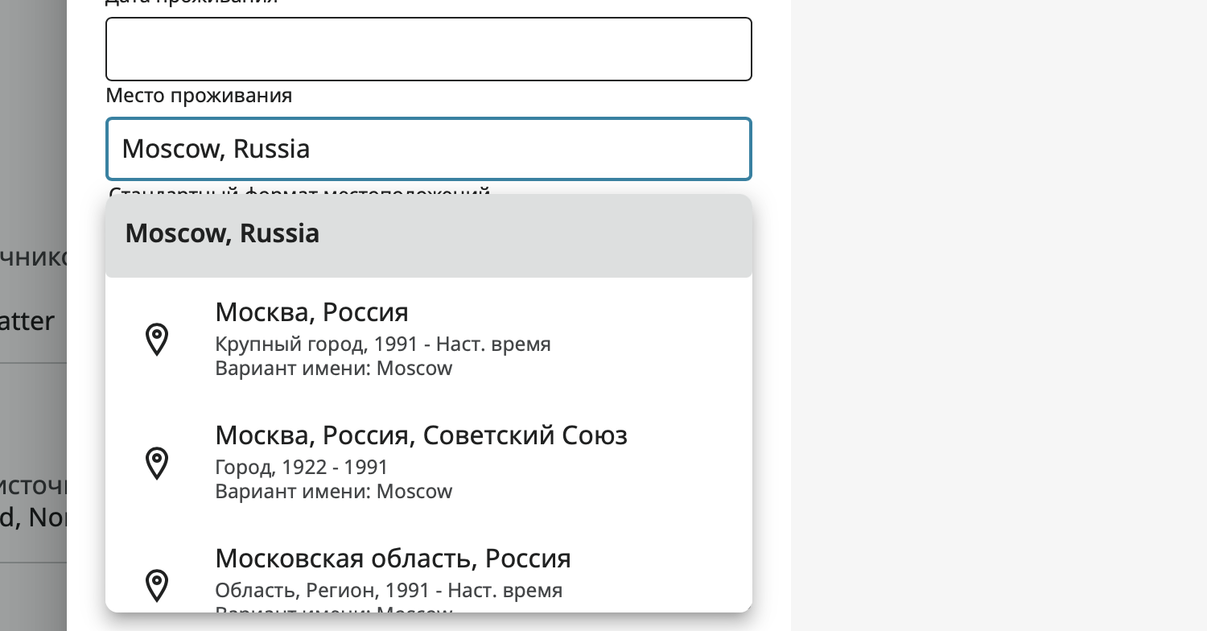Click the pin icon beside Московская область, Россия
The height and width of the screenshot is (631, 1207).
pyautogui.click(x=156, y=586)
